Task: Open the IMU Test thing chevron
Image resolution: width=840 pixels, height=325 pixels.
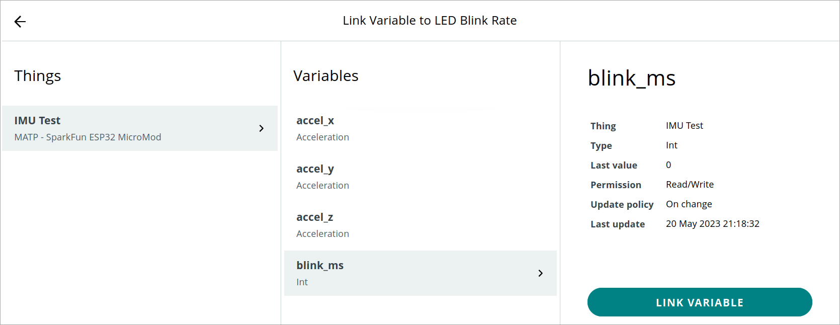Action: (x=261, y=128)
